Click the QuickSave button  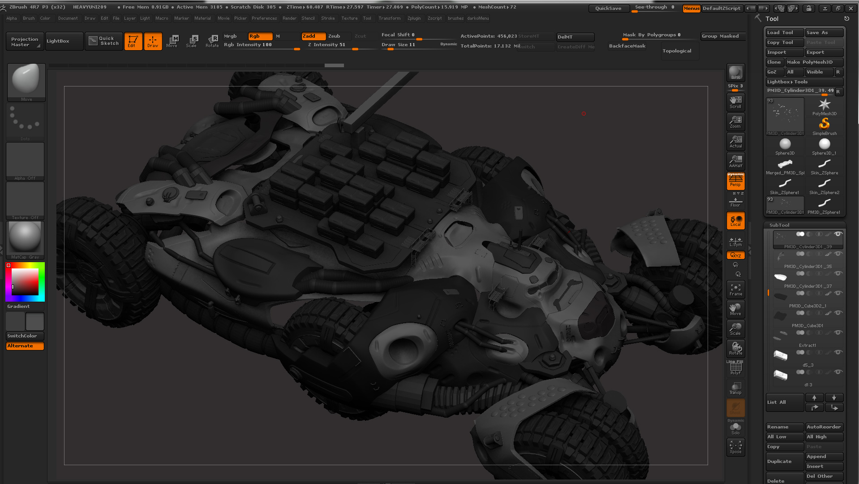[608, 8]
